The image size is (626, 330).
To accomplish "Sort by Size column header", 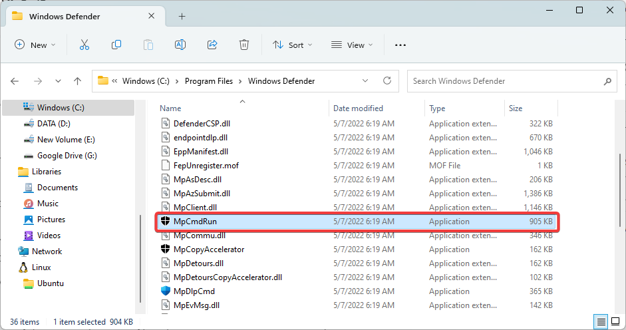I will click(x=516, y=108).
